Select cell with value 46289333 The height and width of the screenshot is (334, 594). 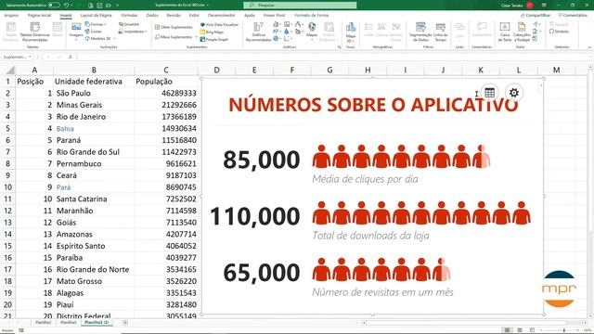(x=166, y=93)
